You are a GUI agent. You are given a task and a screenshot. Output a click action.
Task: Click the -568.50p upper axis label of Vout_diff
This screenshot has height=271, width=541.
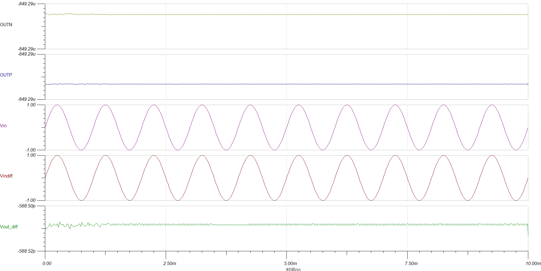[27, 206]
